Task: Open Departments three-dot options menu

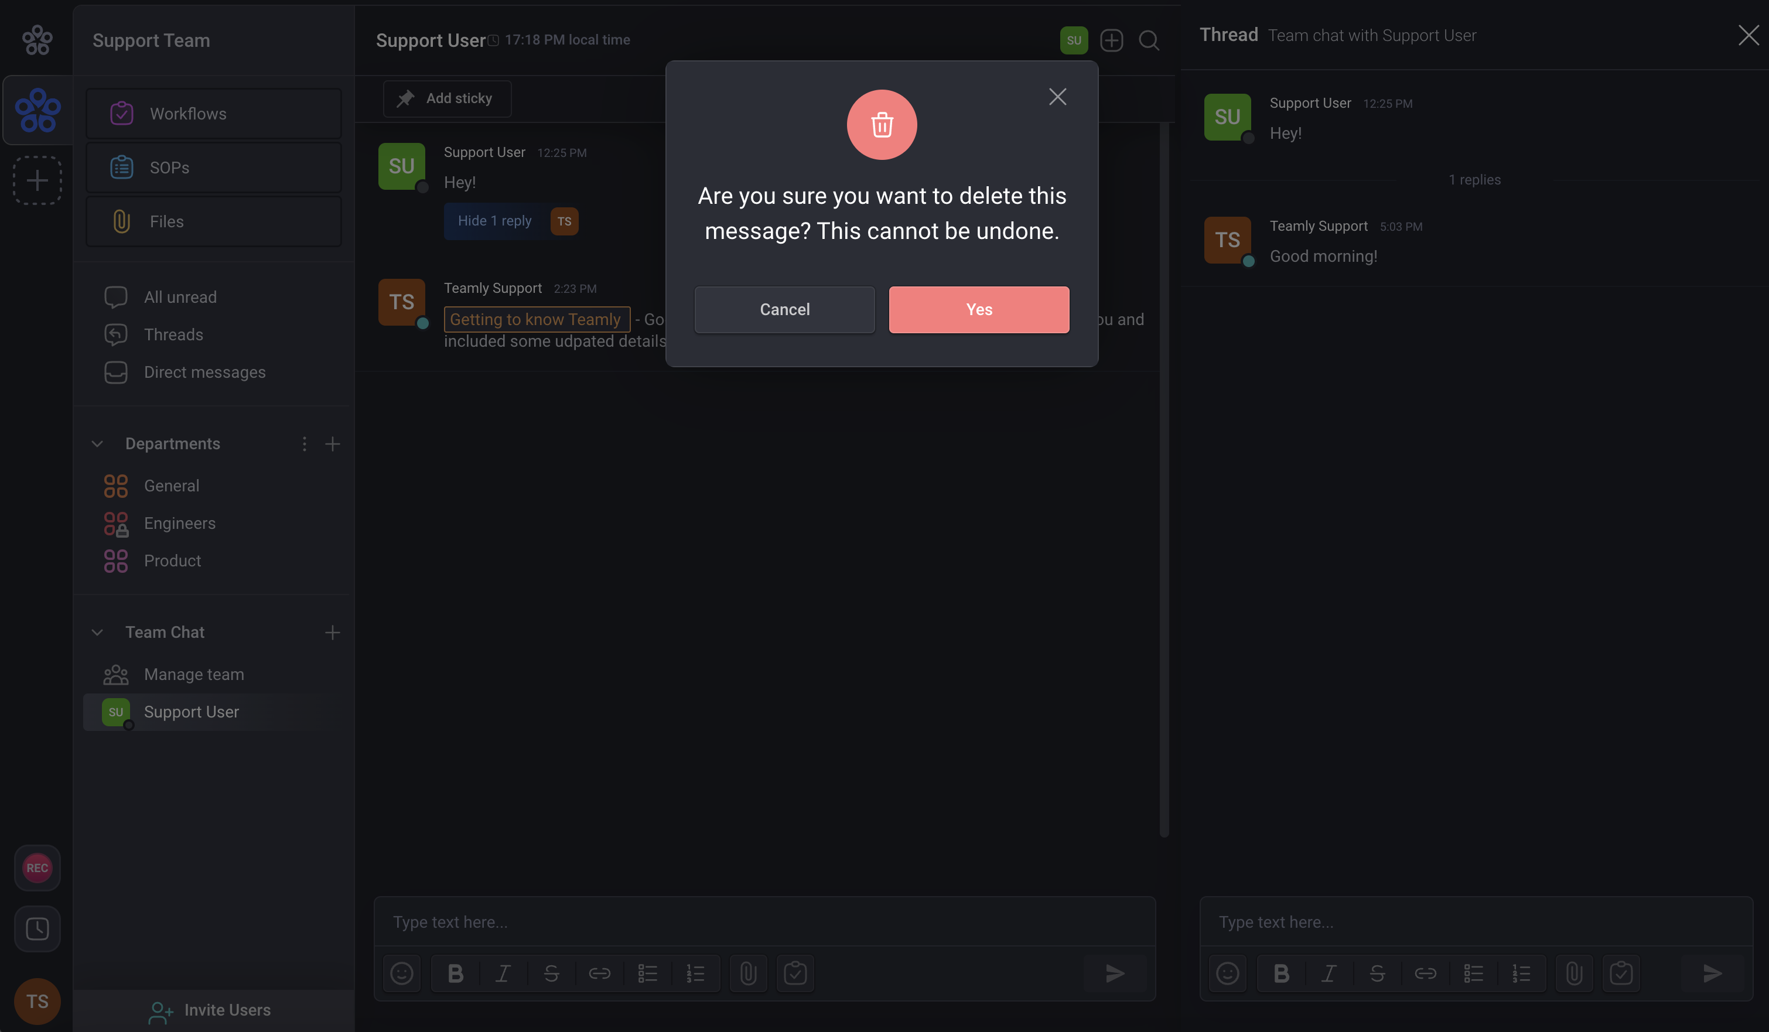Action: 304,444
